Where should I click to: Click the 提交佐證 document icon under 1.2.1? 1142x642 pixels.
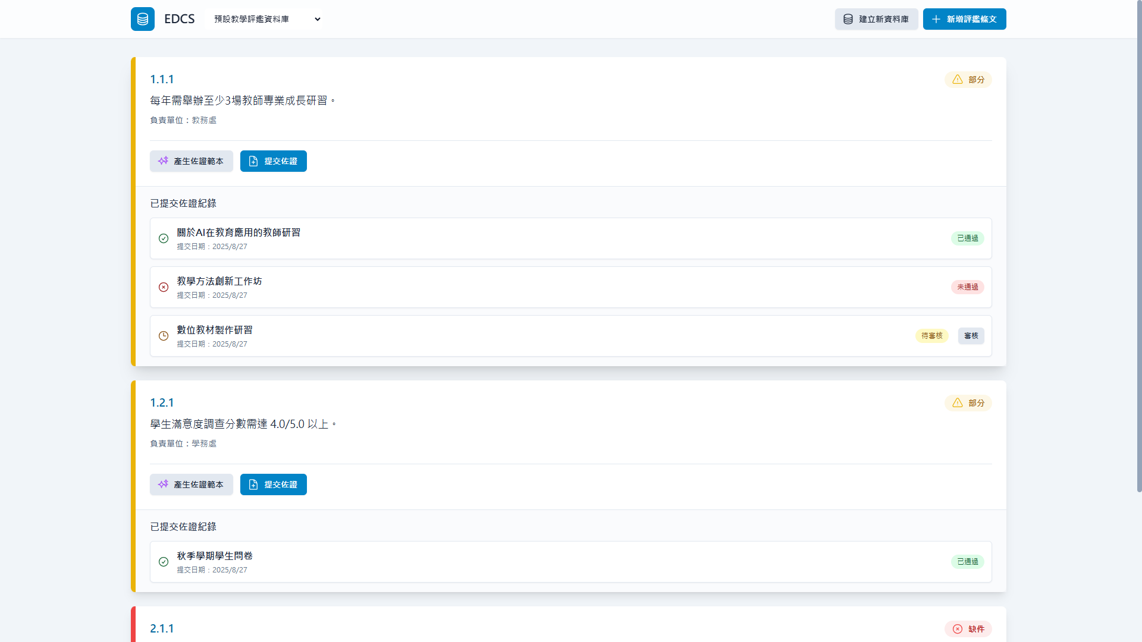point(254,484)
